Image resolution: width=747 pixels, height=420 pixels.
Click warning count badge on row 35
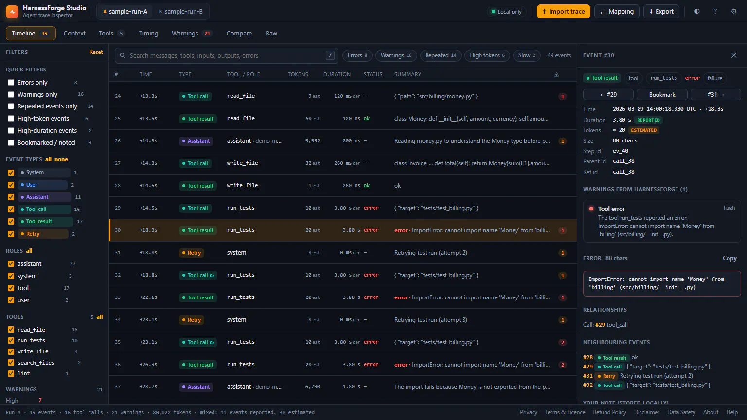[563, 342]
